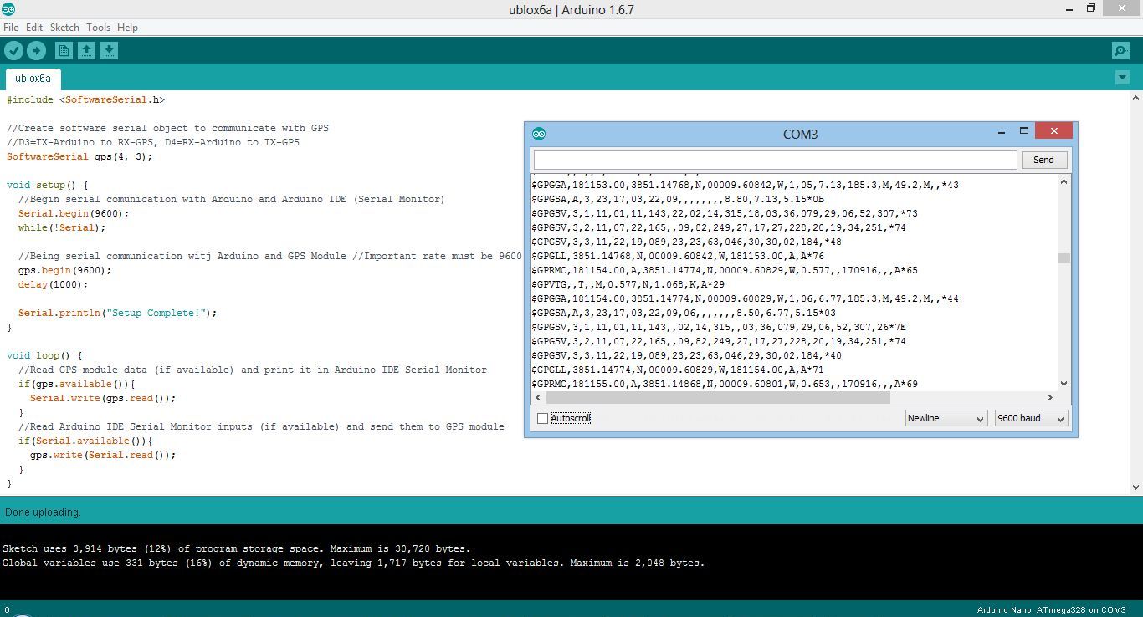Open the Newline line-ending dropdown

coord(946,418)
